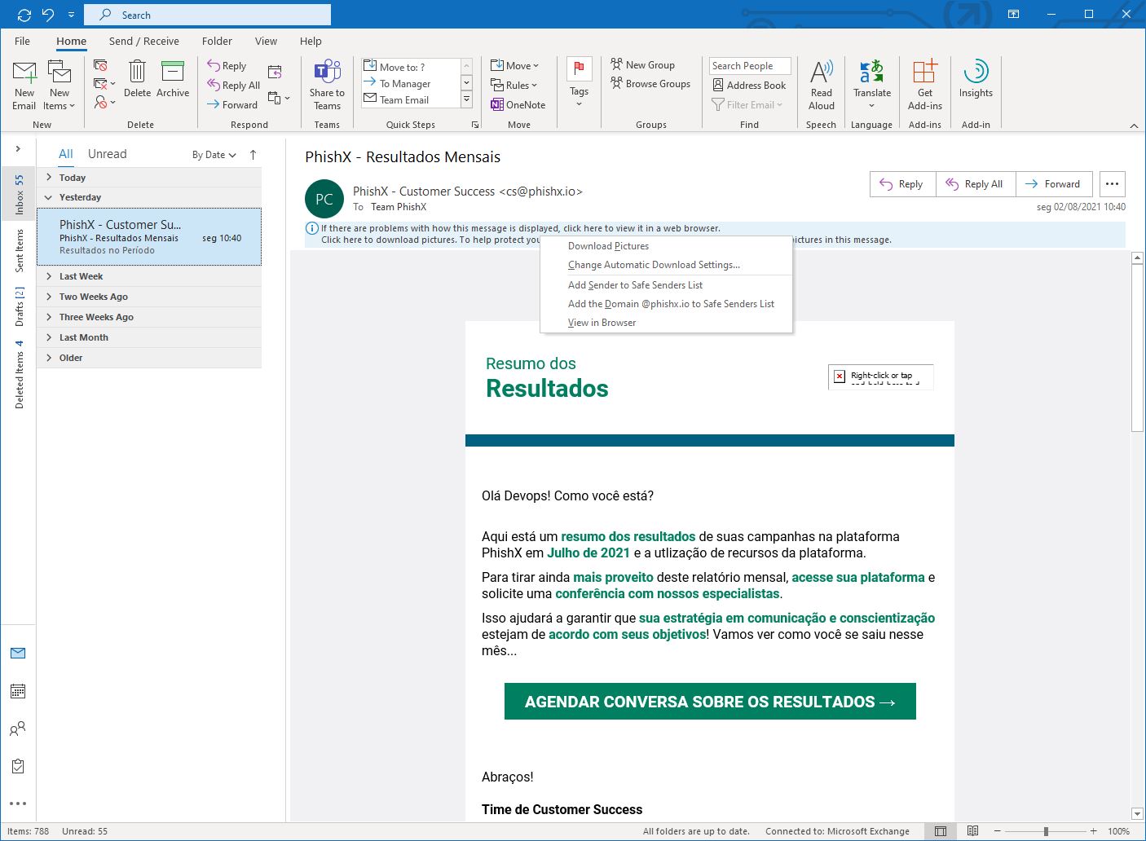
Task: Open the Address Book
Action: coord(749,85)
